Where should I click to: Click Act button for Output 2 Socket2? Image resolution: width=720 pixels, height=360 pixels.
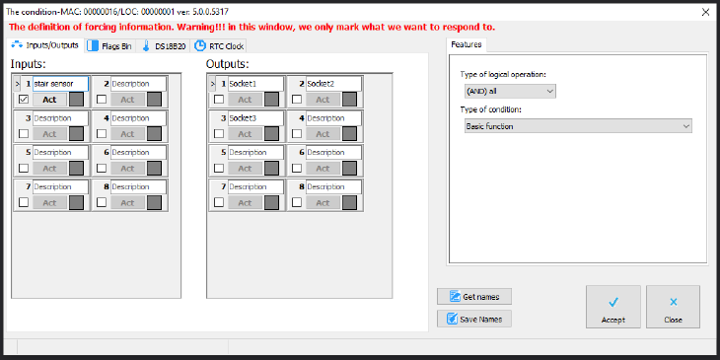[x=324, y=100]
